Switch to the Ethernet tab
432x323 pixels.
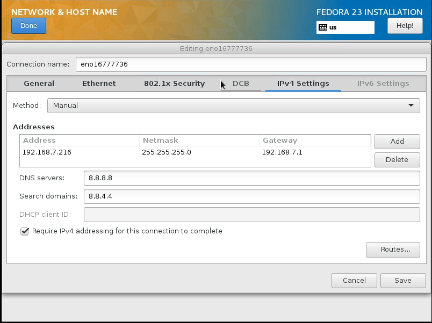click(99, 83)
